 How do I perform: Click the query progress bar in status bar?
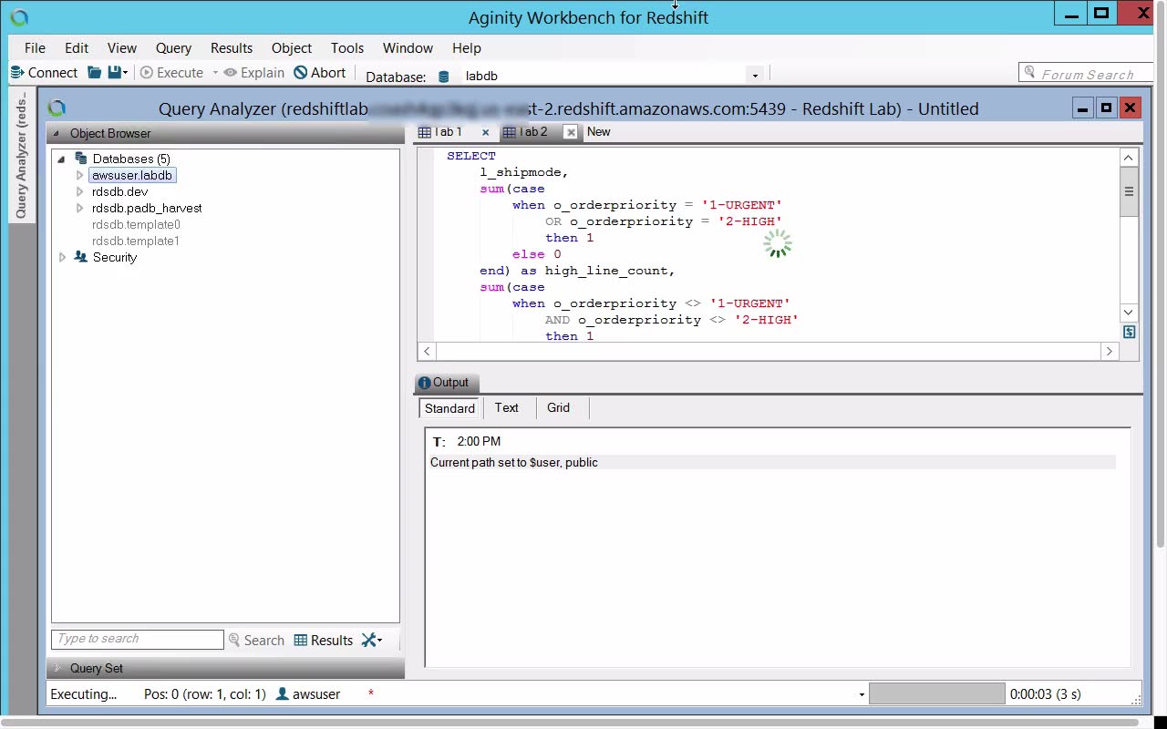coord(937,694)
